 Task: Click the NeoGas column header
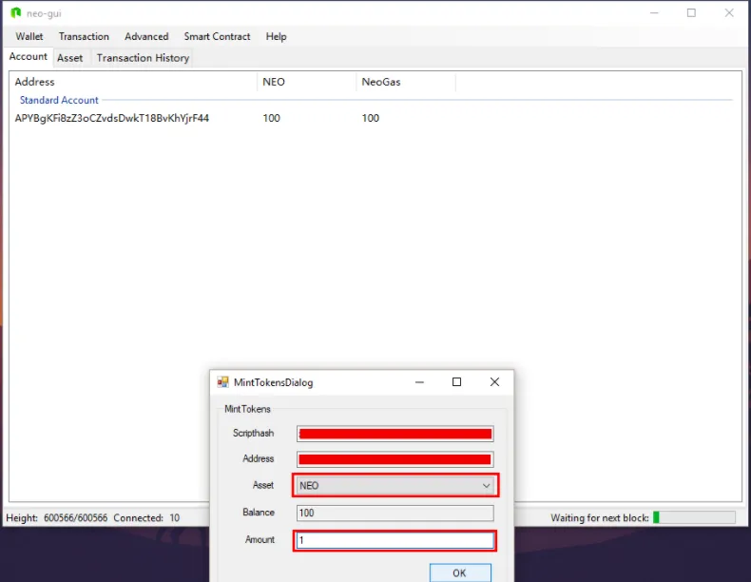point(406,82)
